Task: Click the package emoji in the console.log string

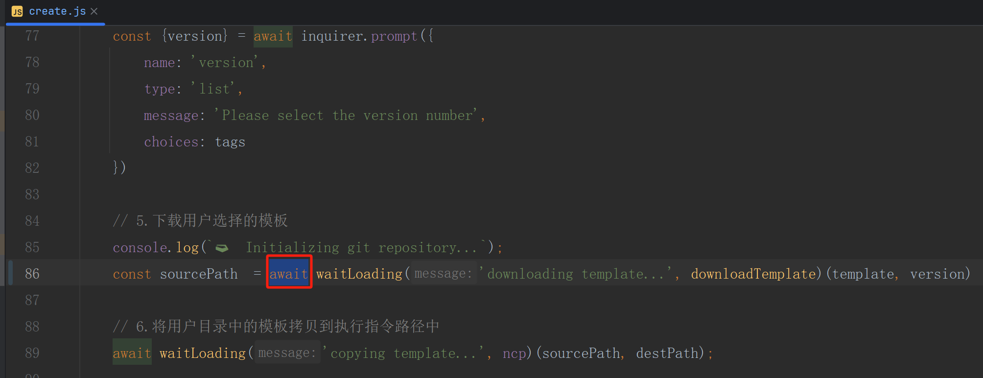Action: (222, 248)
